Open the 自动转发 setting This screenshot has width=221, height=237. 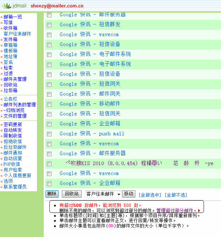13,130
